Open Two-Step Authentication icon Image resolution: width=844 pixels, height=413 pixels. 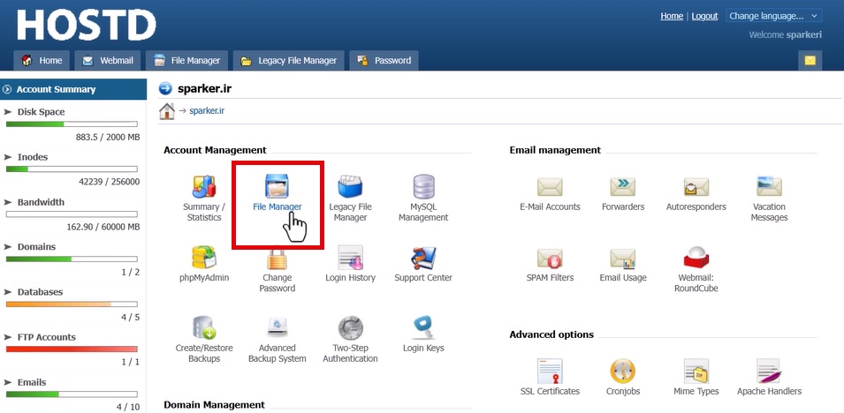pyautogui.click(x=350, y=327)
